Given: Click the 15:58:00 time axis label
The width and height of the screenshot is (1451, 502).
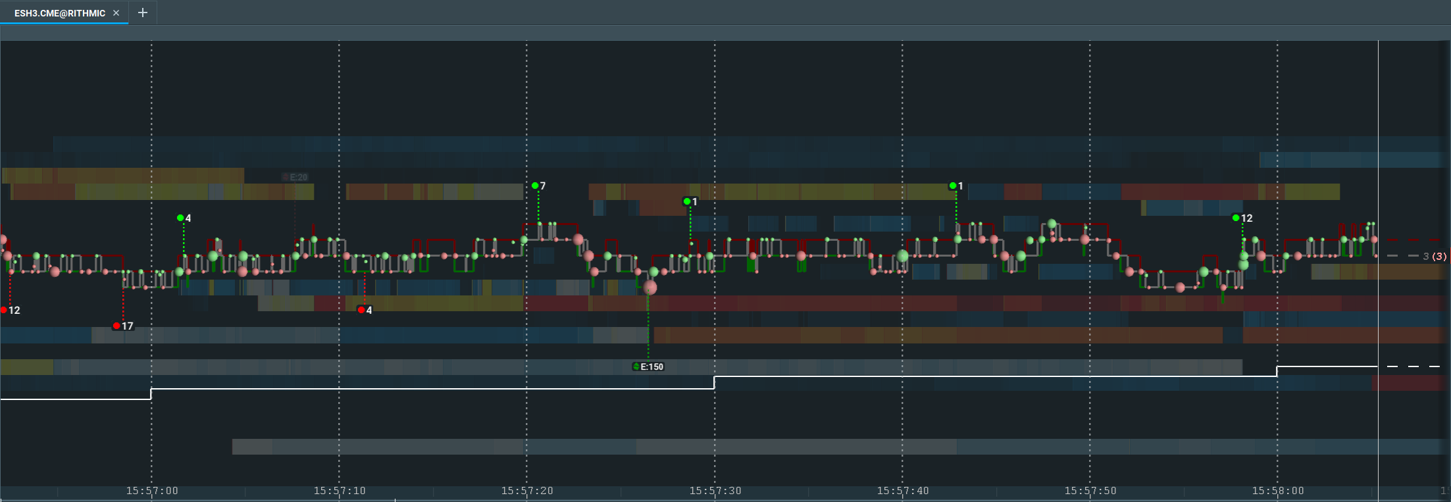Looking at the screenshot, I should pos(1278,491).
